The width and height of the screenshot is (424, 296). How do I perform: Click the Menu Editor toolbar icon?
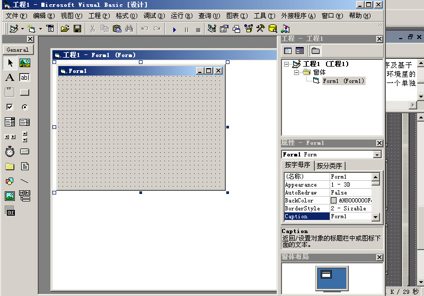tap(50, 29)
